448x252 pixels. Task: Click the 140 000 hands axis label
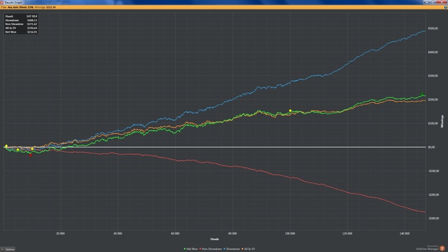(x=404, y=233)
